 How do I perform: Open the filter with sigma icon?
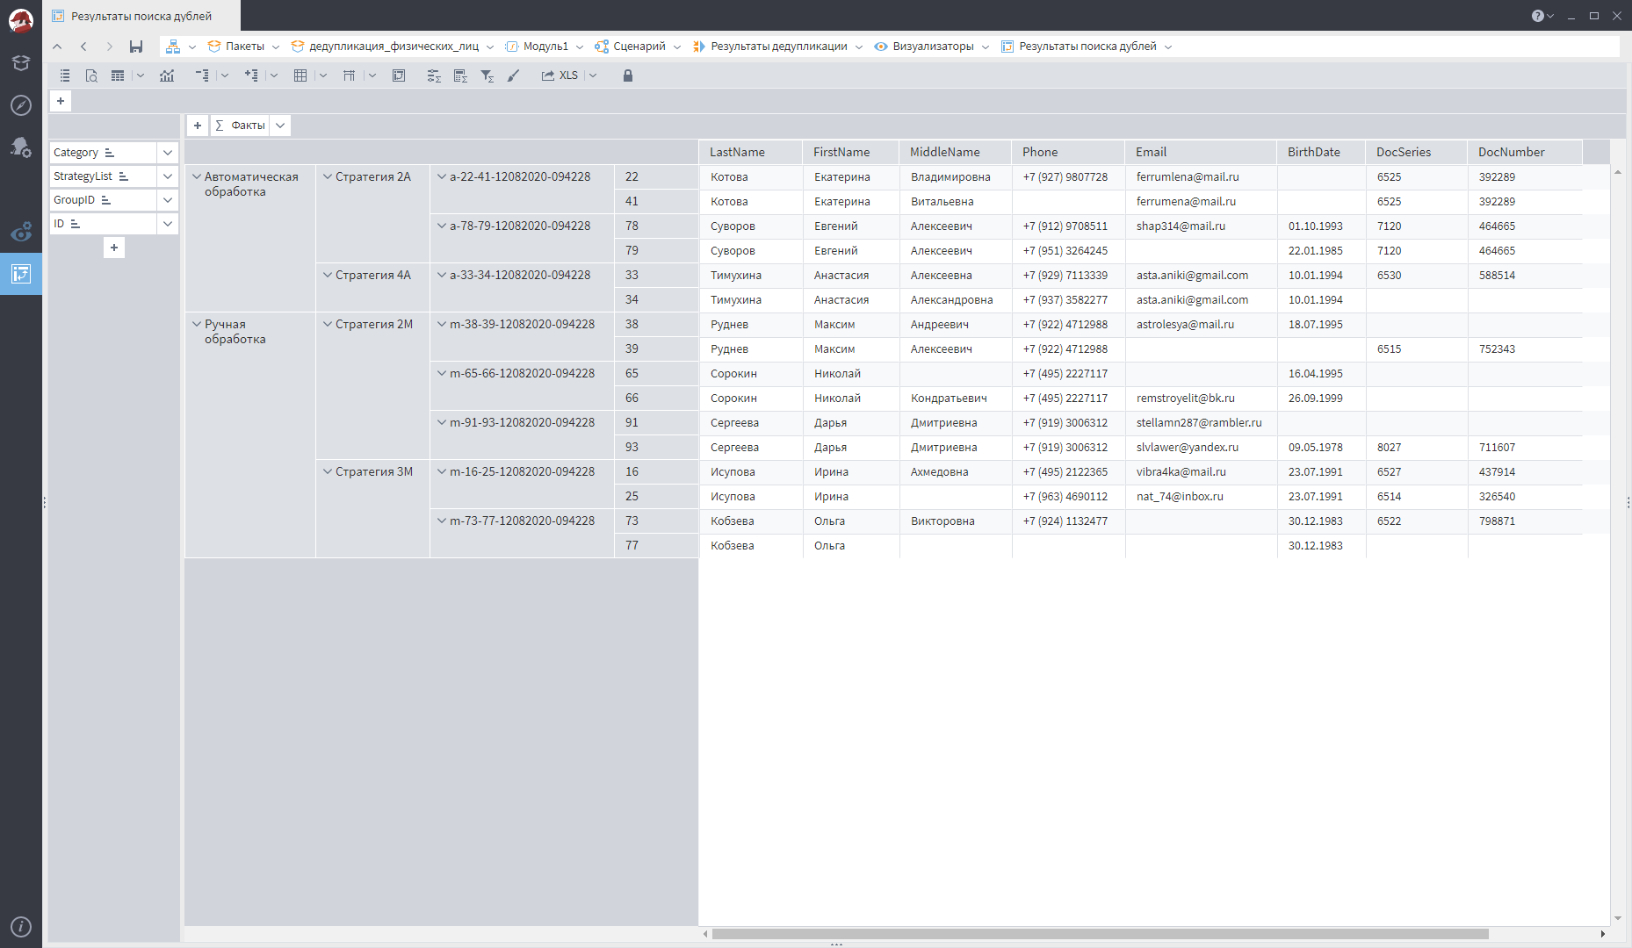(487, 75)
